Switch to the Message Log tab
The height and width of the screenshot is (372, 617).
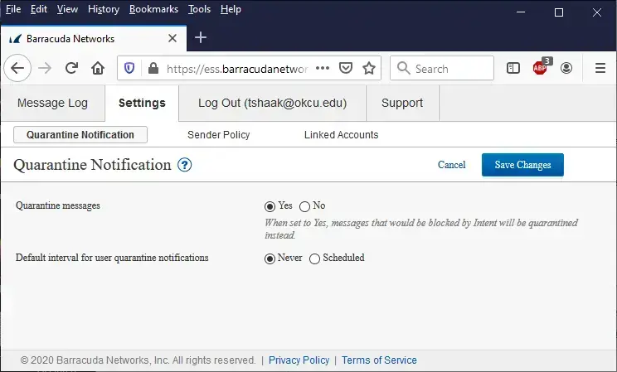(52, 104)
